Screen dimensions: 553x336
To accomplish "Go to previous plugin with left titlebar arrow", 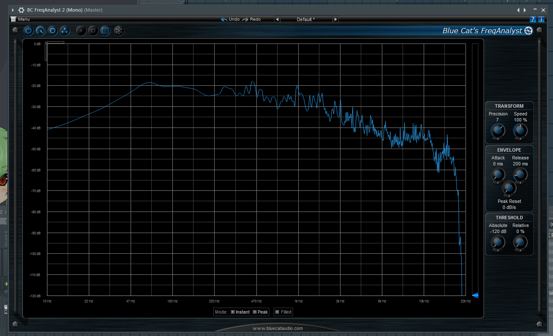I will 519,10.
